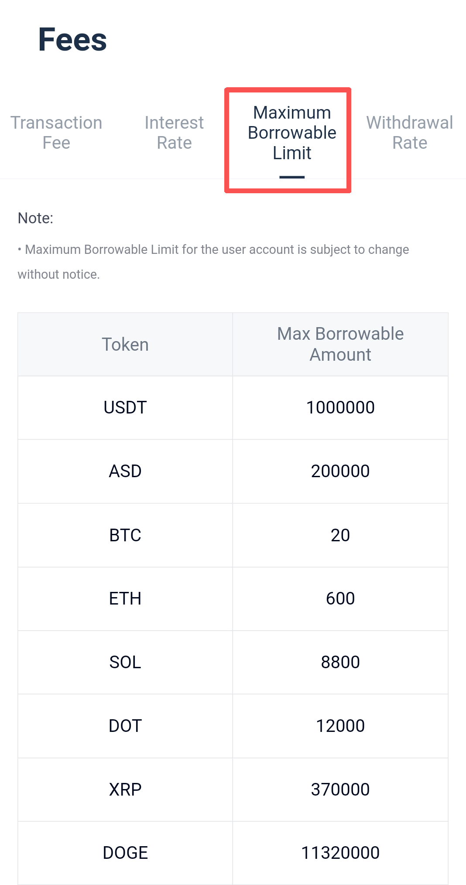Tap the ETH token cell
This screenshot has width=466, height=885.
[125, 598]
